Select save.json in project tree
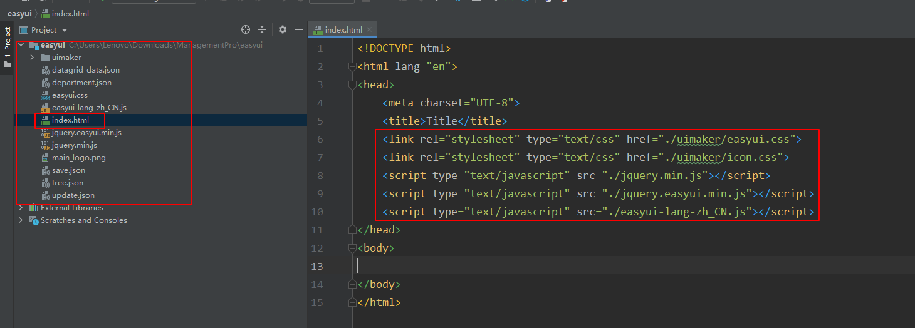The height and width of the screenshot is (328, 915). pyautogui.click(x=68, y=170)
